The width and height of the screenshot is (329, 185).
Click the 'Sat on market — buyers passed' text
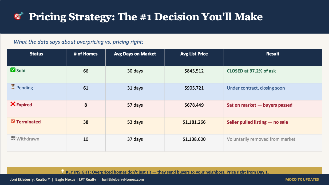click(260, 105)
